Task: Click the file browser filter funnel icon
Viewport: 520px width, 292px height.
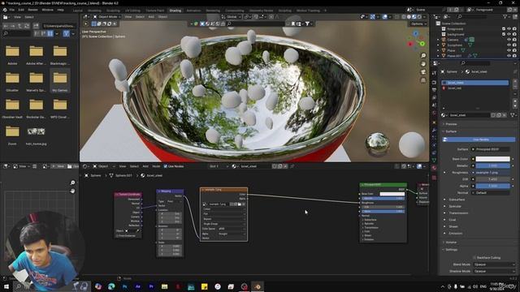Action: point(66,33)
